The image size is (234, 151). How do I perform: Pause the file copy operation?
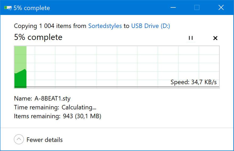191,38
